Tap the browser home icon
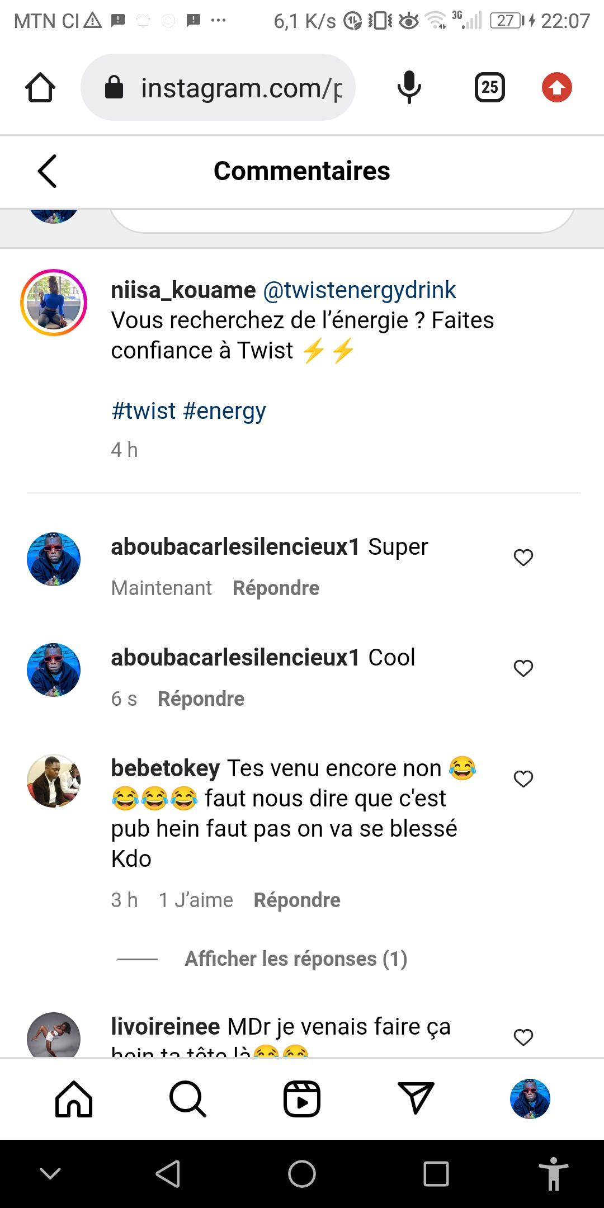The width and height of the screenshot is (604, 1208). pos(40,88)
